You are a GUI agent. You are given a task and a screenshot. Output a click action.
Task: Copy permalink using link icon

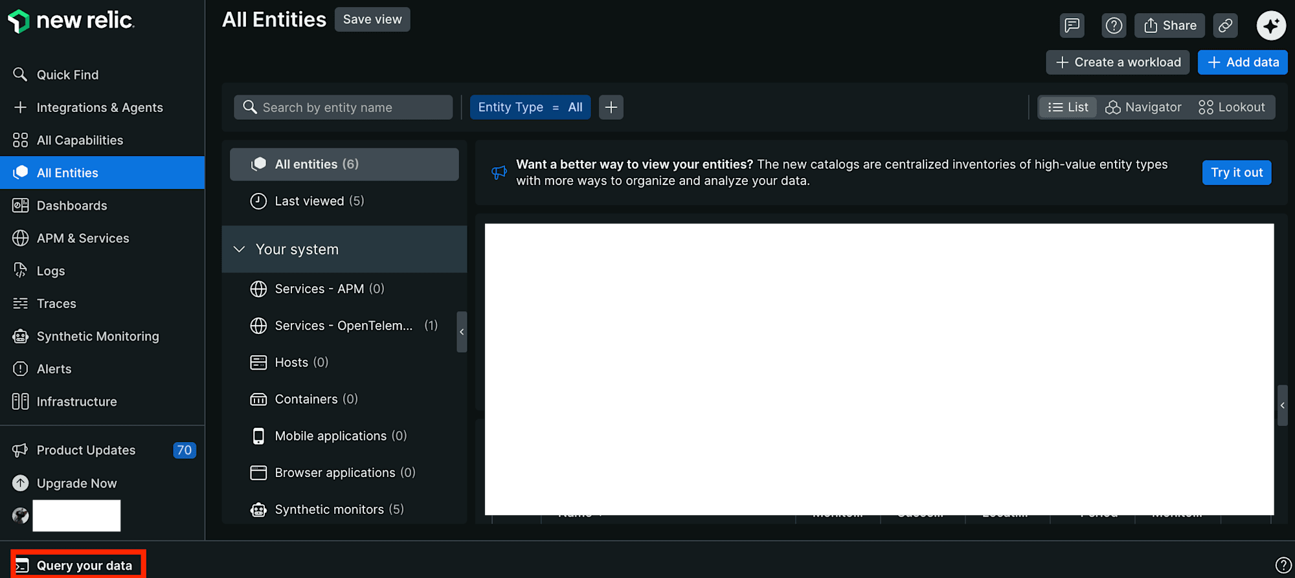tap(1225, 25)
